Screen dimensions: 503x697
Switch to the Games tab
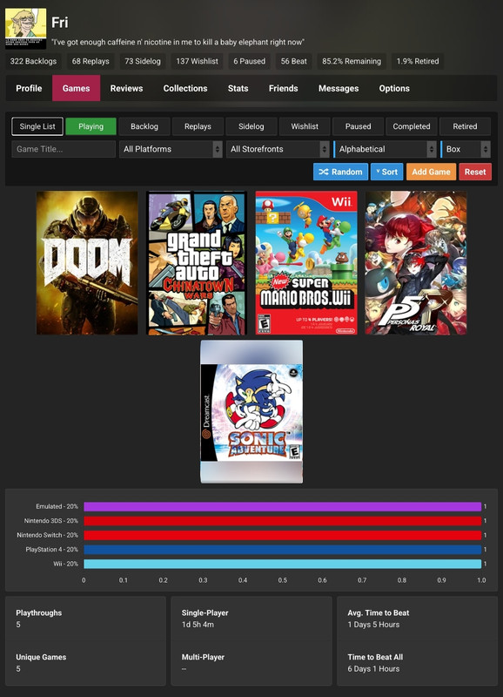[76, 88]
